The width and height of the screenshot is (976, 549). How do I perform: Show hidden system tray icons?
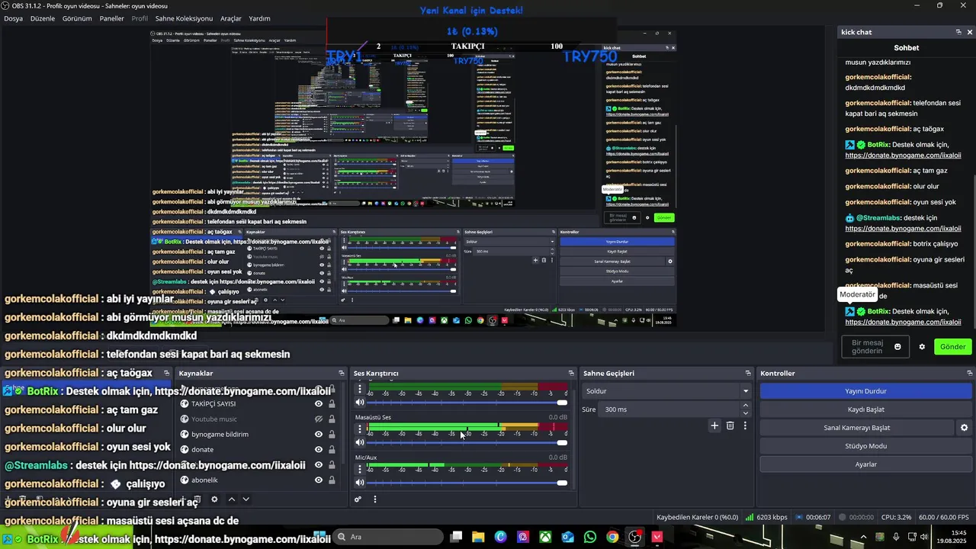click(x=863, y=537)
